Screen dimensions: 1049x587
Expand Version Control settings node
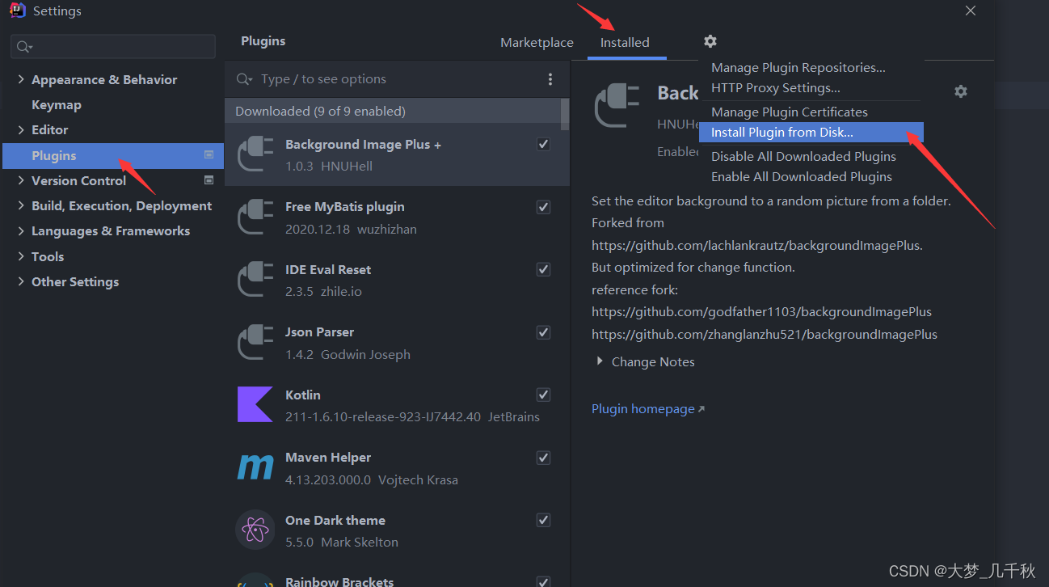click(21, 180)
